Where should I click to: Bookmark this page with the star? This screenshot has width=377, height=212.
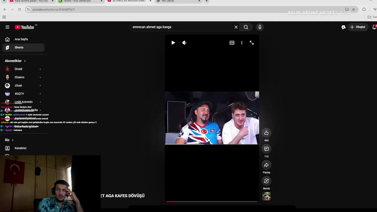pyautogui.click(x=353, y=9)
